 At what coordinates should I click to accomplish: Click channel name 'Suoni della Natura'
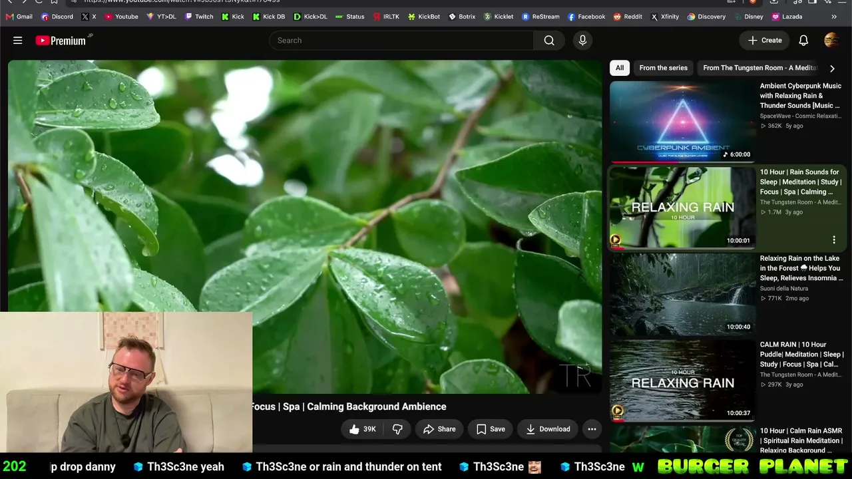coord(784,289)
